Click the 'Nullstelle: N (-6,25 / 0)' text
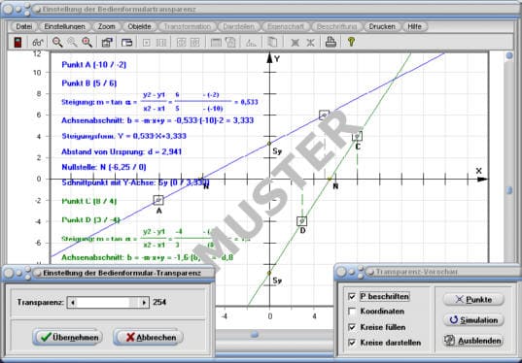Screen dimensions: 522x363 click(104, 167)
